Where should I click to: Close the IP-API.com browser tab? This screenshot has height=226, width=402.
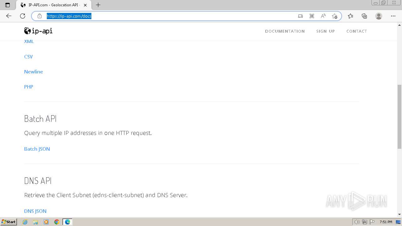point(85,5)
